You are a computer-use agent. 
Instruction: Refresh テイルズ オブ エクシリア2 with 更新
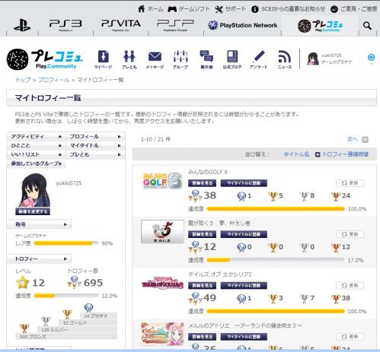(350, 285)
